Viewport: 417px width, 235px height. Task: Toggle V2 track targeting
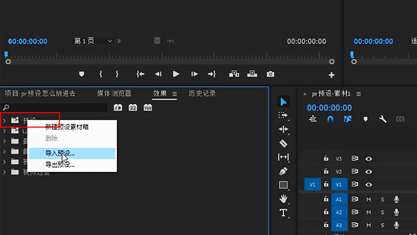(338, 171)
